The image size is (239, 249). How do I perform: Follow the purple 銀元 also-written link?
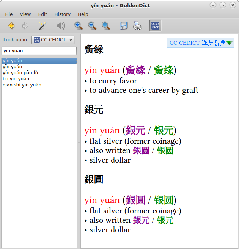[x=141, y=220]
